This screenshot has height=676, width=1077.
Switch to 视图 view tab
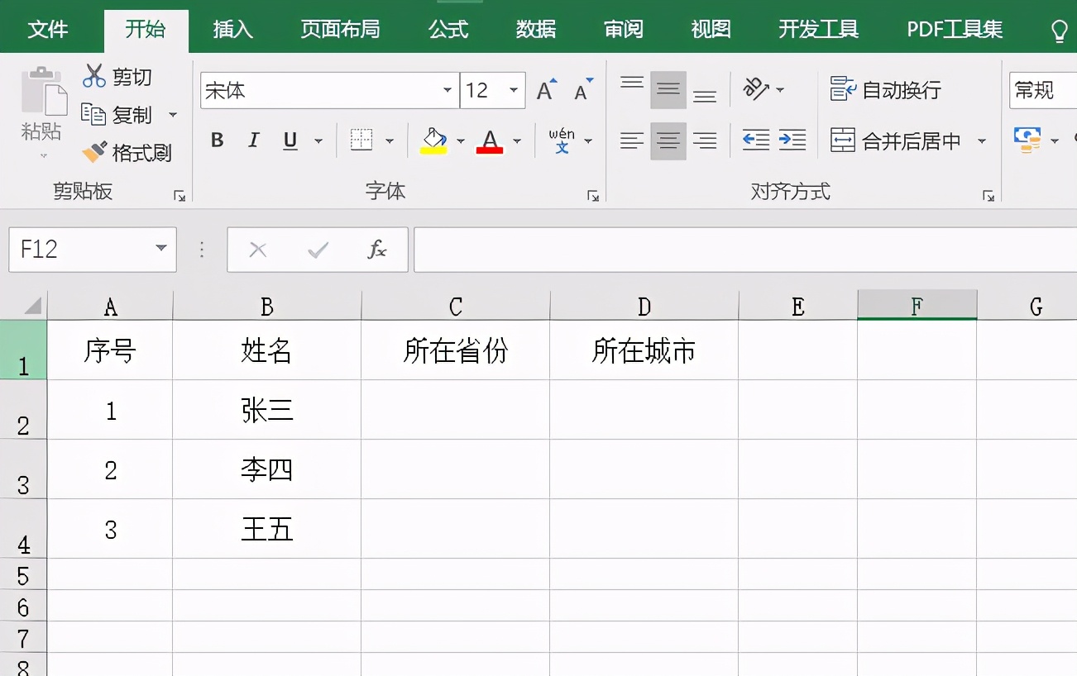point(711,30)
